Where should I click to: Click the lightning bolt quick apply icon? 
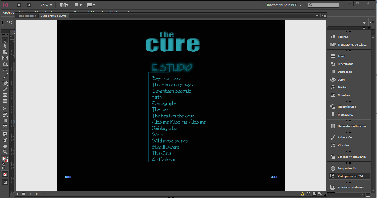point(364,23)
